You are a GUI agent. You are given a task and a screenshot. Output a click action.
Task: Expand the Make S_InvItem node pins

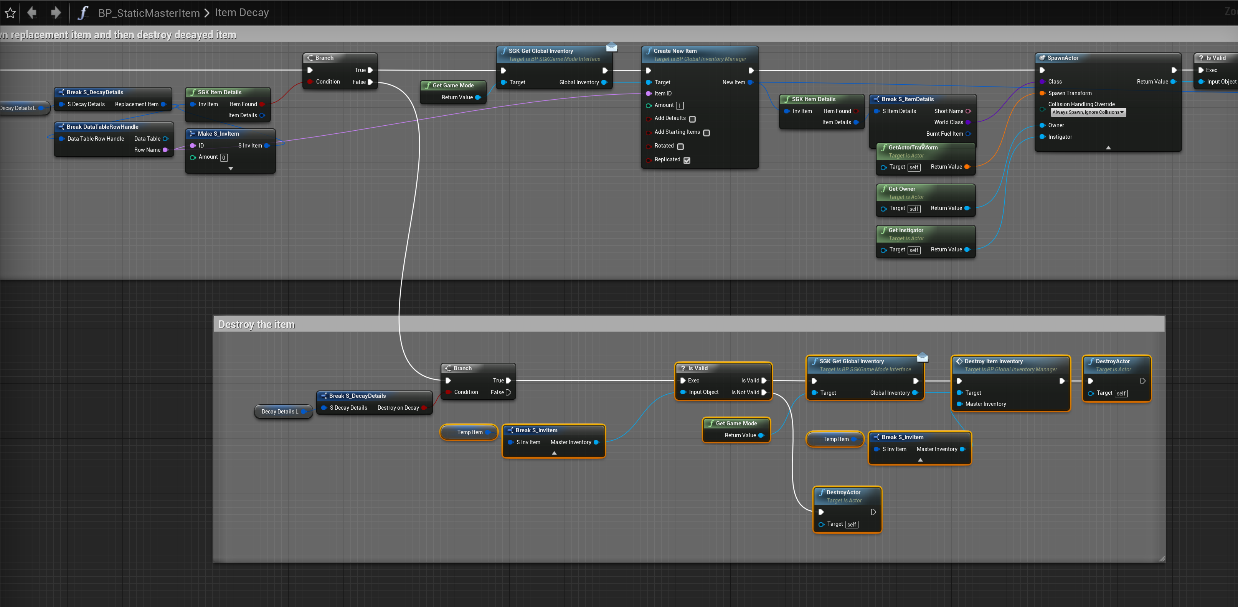231,169
